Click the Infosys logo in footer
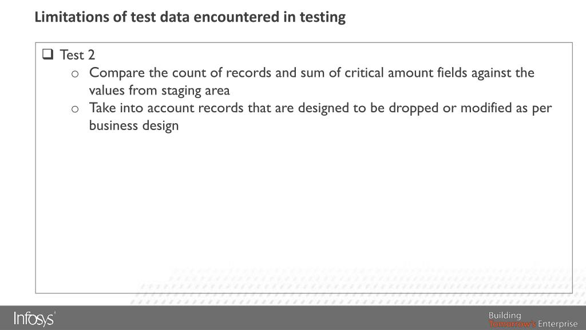The height and width of the screenshot is (330, 586). (34, 319)
